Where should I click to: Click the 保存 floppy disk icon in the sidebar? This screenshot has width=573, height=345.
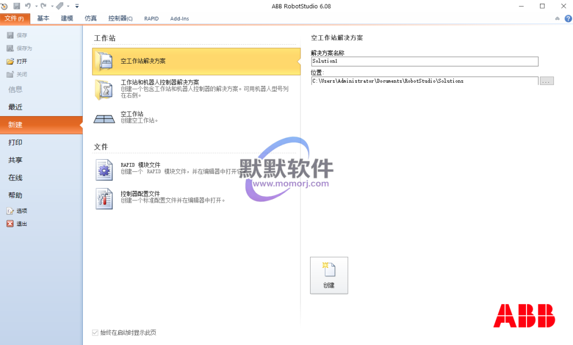pos(10,35)
